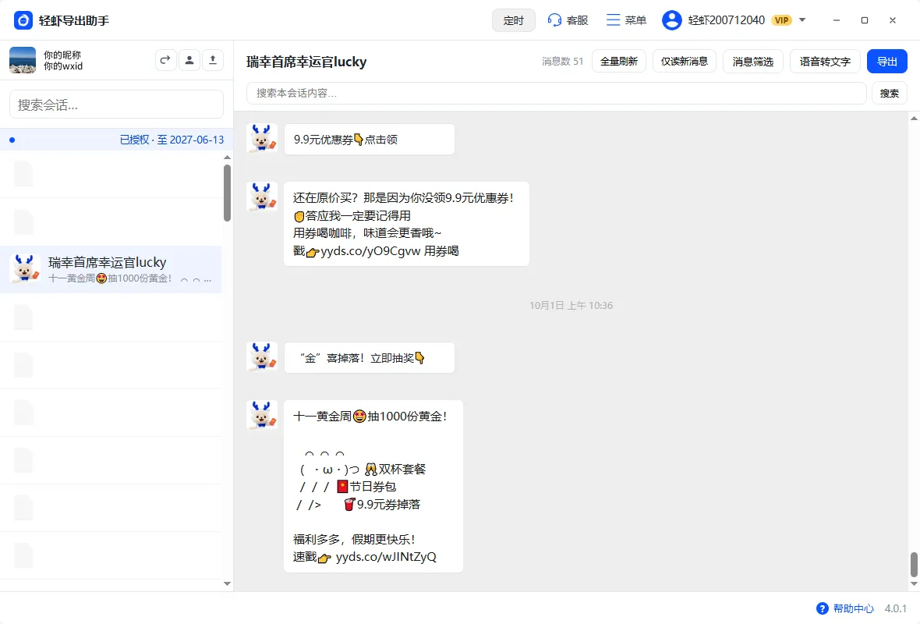Focus the 搜索本会话内容 input field
This screenshot has height=624, width=920.
coord(556,93)
